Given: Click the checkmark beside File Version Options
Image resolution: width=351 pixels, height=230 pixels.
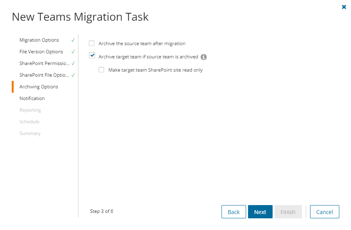Looking at the screenshot, I should (73, 52).
